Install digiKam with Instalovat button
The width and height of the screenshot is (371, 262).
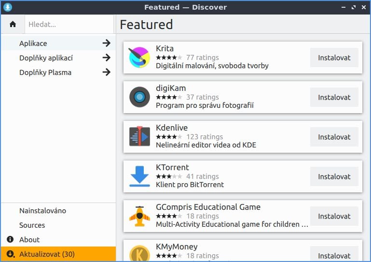(x=334, y=97)
